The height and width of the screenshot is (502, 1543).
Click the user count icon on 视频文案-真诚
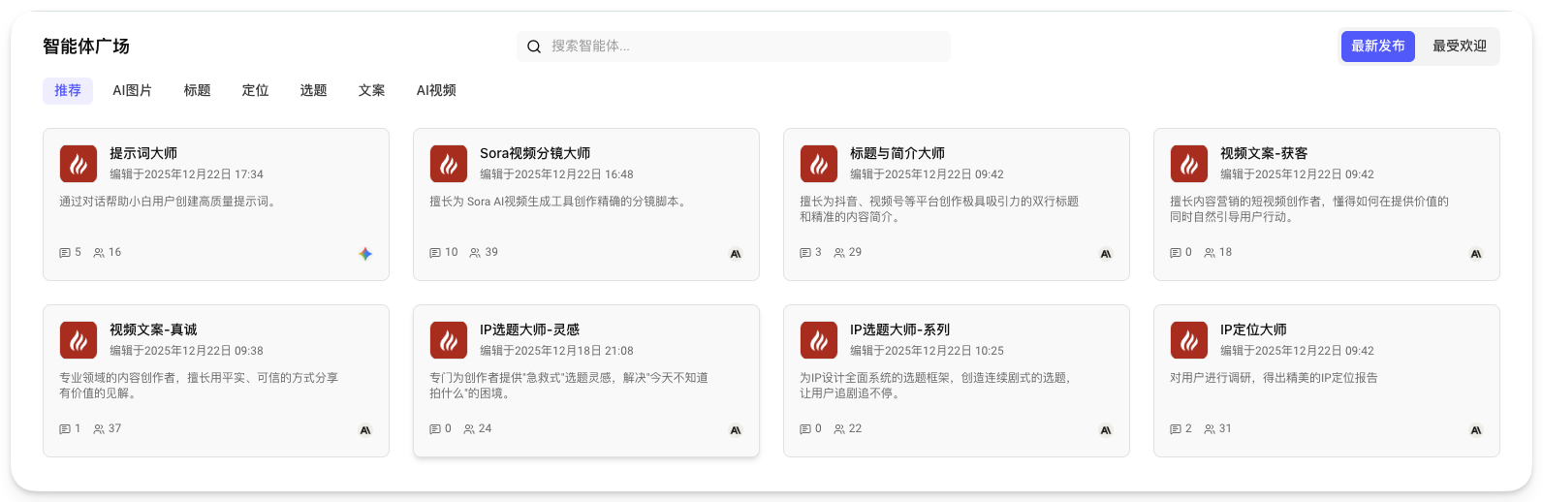(99, 429)
